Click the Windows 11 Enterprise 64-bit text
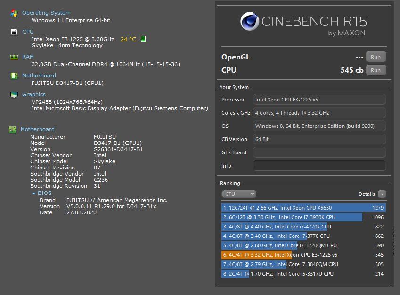 (71, 20)
